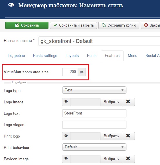Preview Print logo via eye icon

coord(66,136)
